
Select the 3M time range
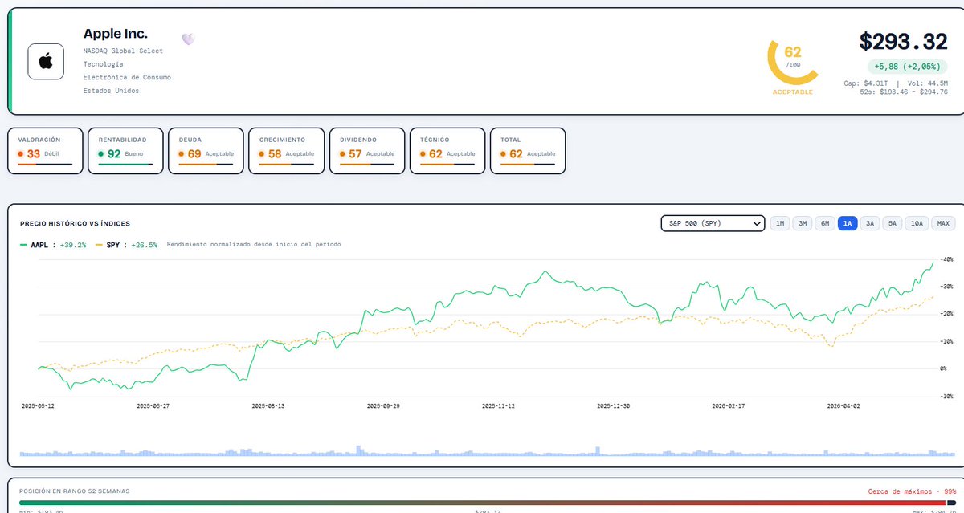[x=802, y=223]
